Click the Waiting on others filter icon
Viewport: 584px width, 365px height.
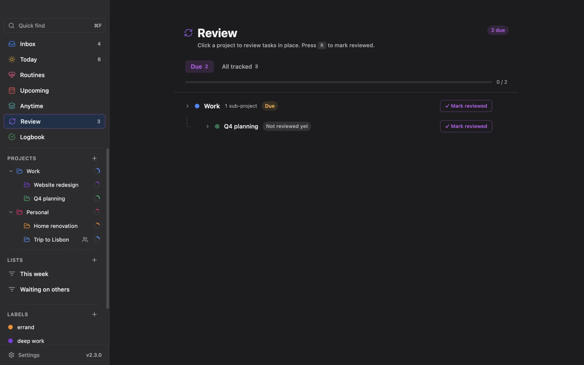pos(12,289)
